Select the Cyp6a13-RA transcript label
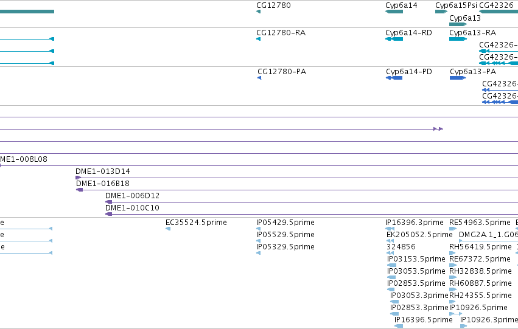The width and height of the screenshot is (518, 329). tap(472, 33)
